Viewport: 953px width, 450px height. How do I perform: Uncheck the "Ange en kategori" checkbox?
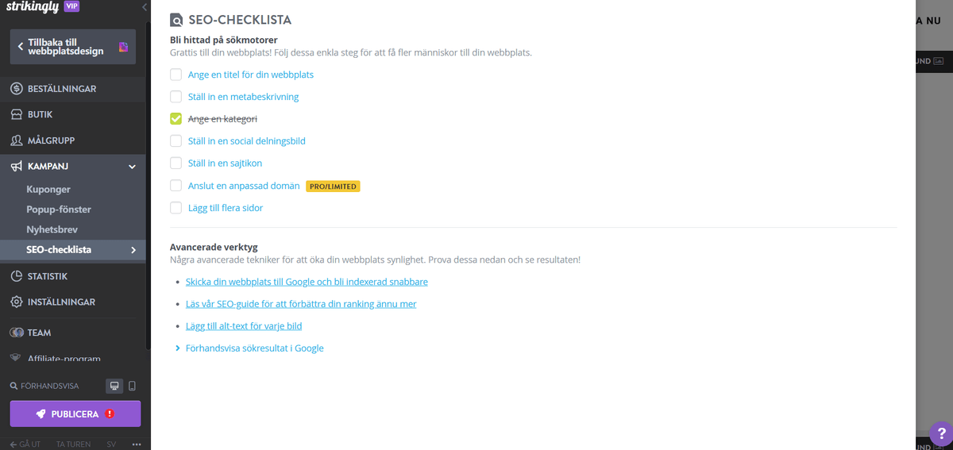click(176, 119)
